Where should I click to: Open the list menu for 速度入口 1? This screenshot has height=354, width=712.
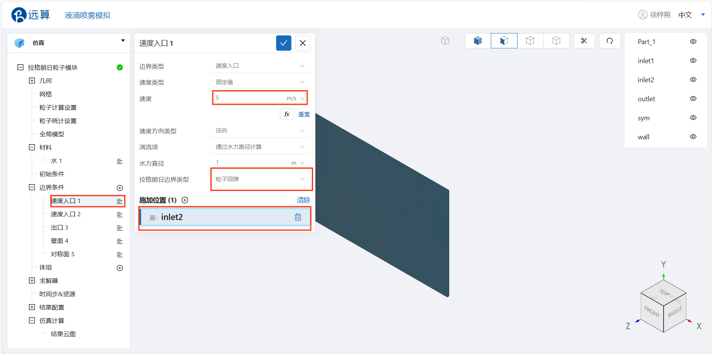pyautogui.click(x=120, y=201)
